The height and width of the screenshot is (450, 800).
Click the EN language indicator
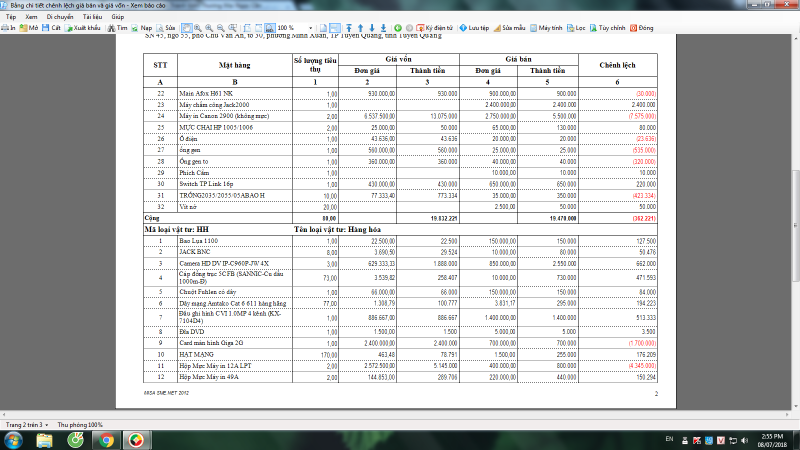click(x=669, y=439)
